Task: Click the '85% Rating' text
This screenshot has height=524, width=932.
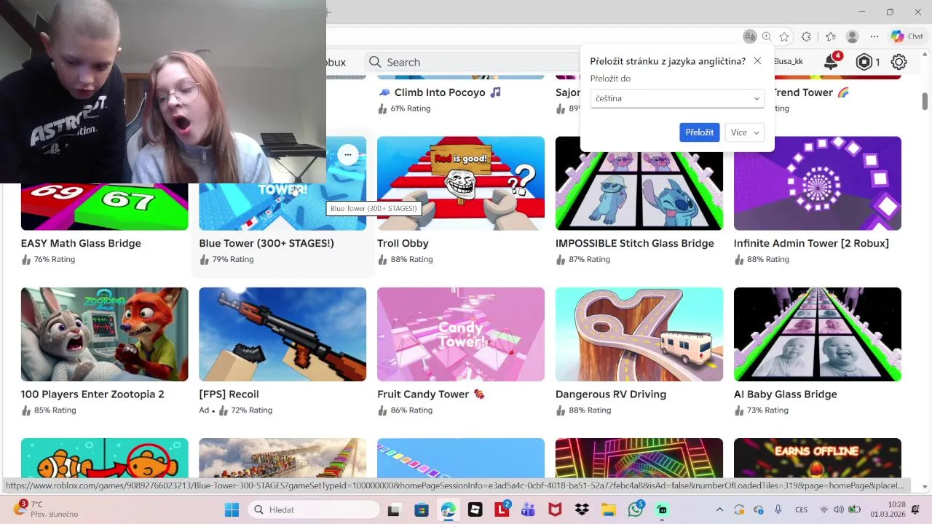Action: click(x=55, y=410)
